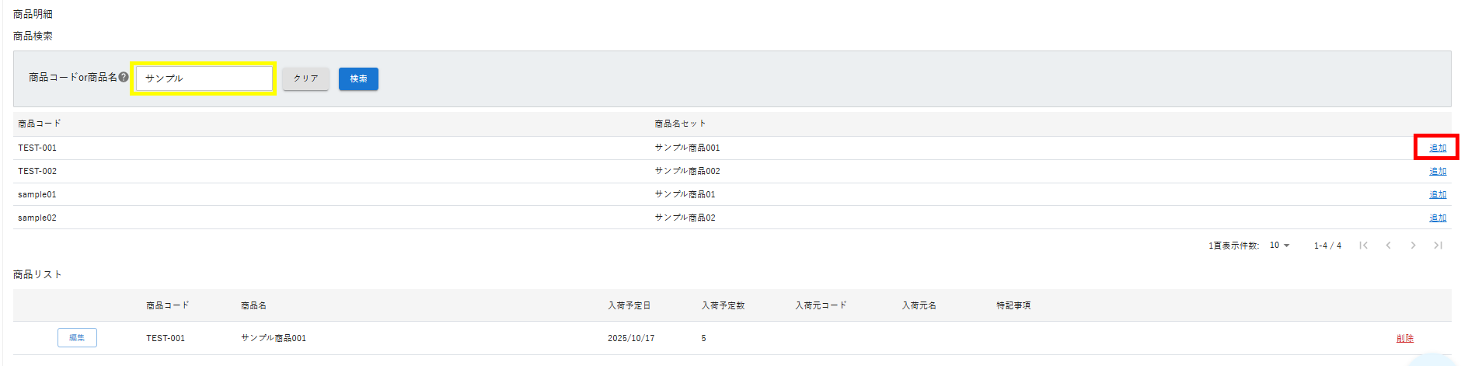The image size is (1461, 366).
Task: Click 追加 for the TEST-001 row
Action: tap(1438, 148)
